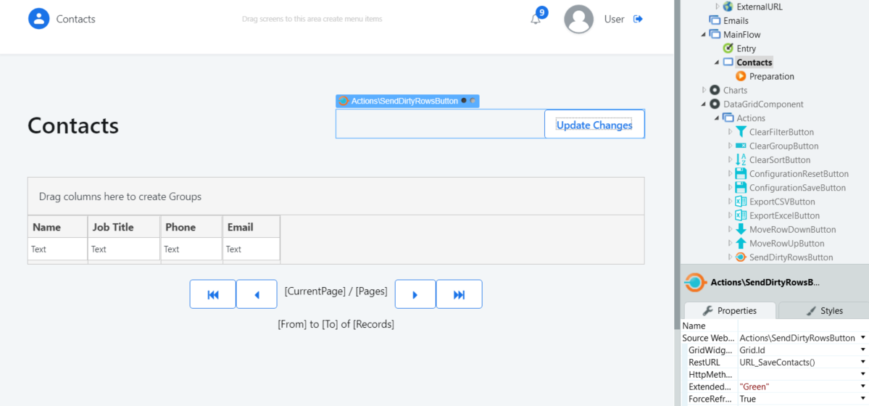Click the Contacts screen icon in tree

[728, 62]
